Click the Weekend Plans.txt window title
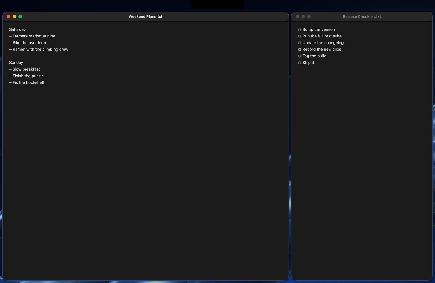The width and height of the screenshot is (435, 283). coord(146,17)
